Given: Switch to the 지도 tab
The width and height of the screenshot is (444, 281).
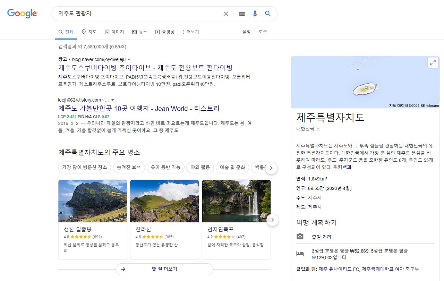Looking at the screenshot, I should 89,32.
